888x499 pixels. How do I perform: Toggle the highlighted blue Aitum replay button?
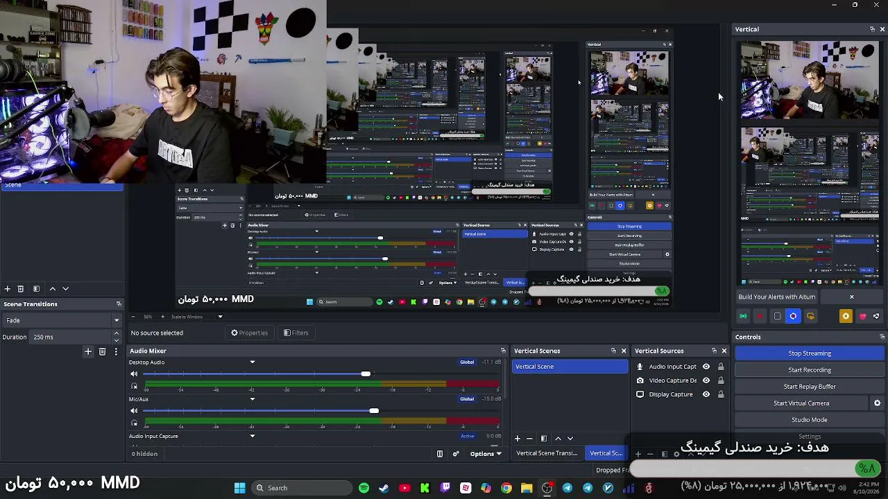coord(793,316)
